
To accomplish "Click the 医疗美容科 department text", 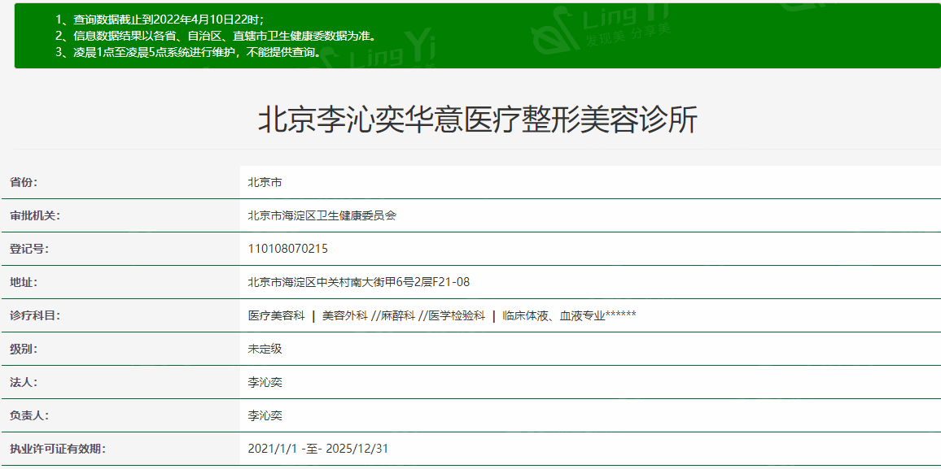I will 276,315.
